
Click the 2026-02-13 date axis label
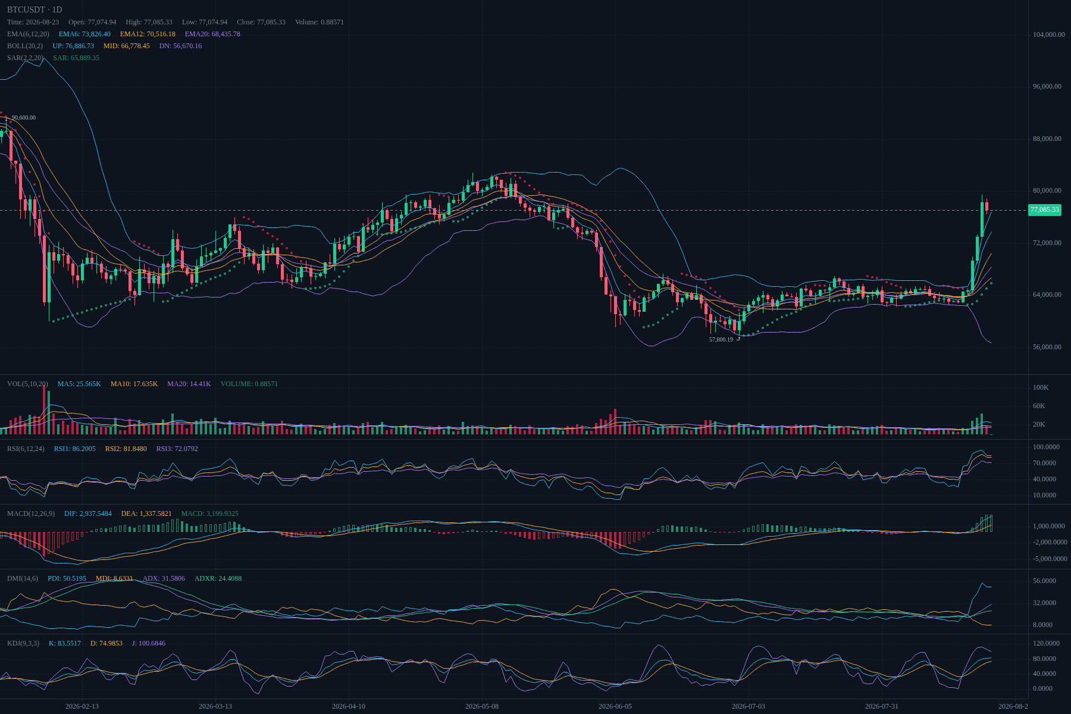(82, 706)
